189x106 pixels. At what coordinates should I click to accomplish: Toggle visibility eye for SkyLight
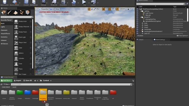point(137,15)
